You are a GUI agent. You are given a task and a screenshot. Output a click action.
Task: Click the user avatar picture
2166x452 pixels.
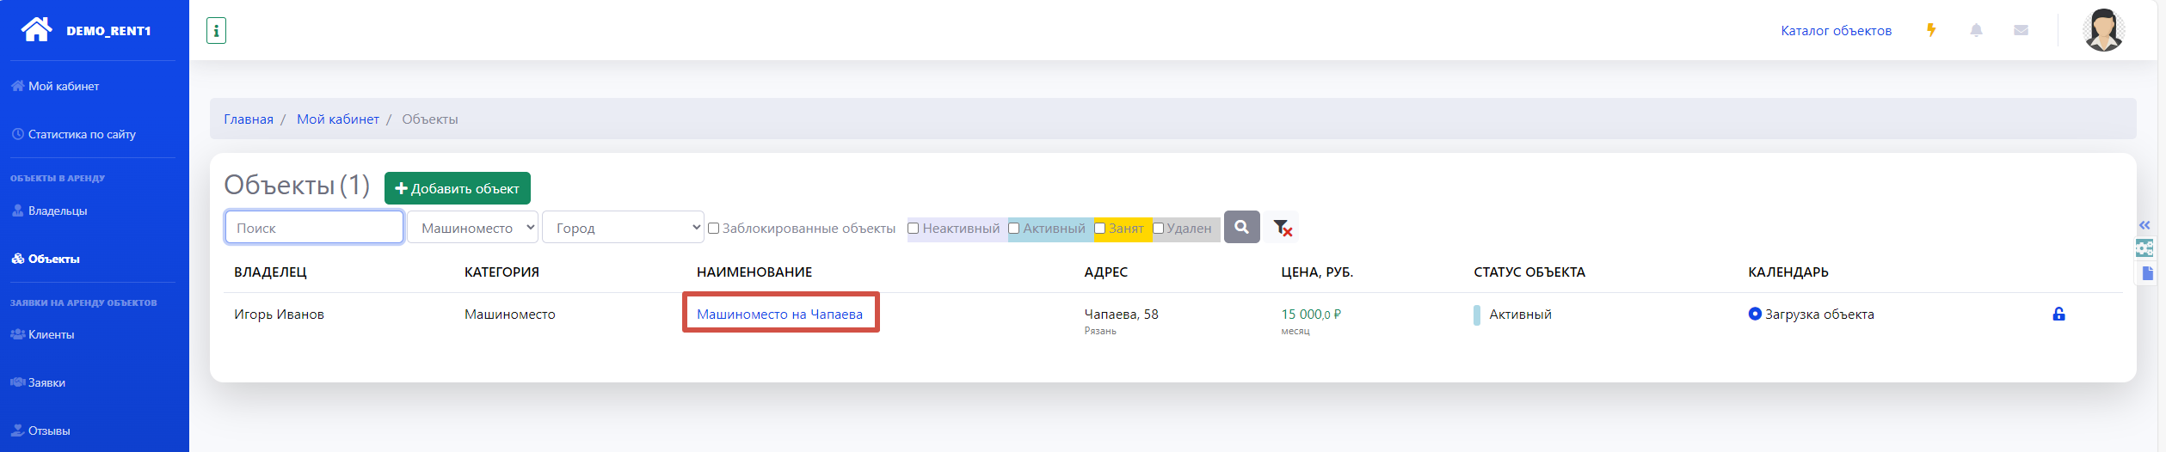(2103, 30)
